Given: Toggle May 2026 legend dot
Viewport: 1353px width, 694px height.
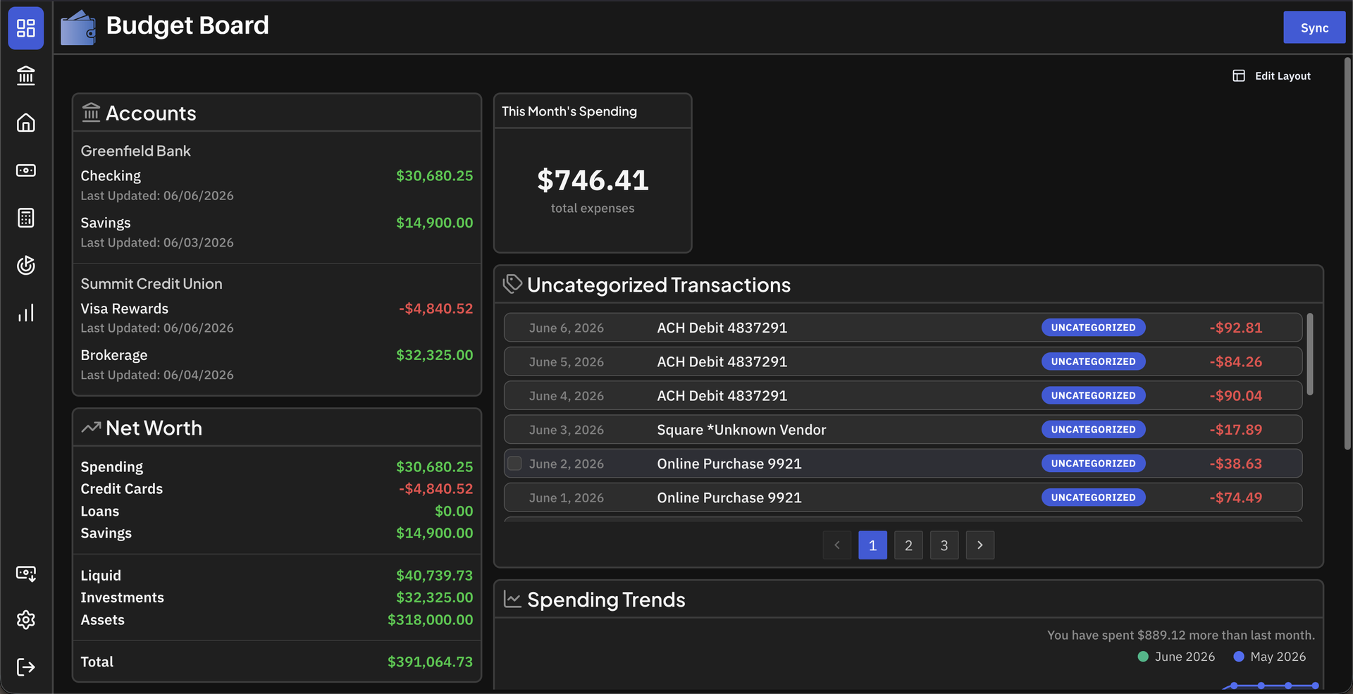Looking at the screenshot, I should tap(1239, 657).
